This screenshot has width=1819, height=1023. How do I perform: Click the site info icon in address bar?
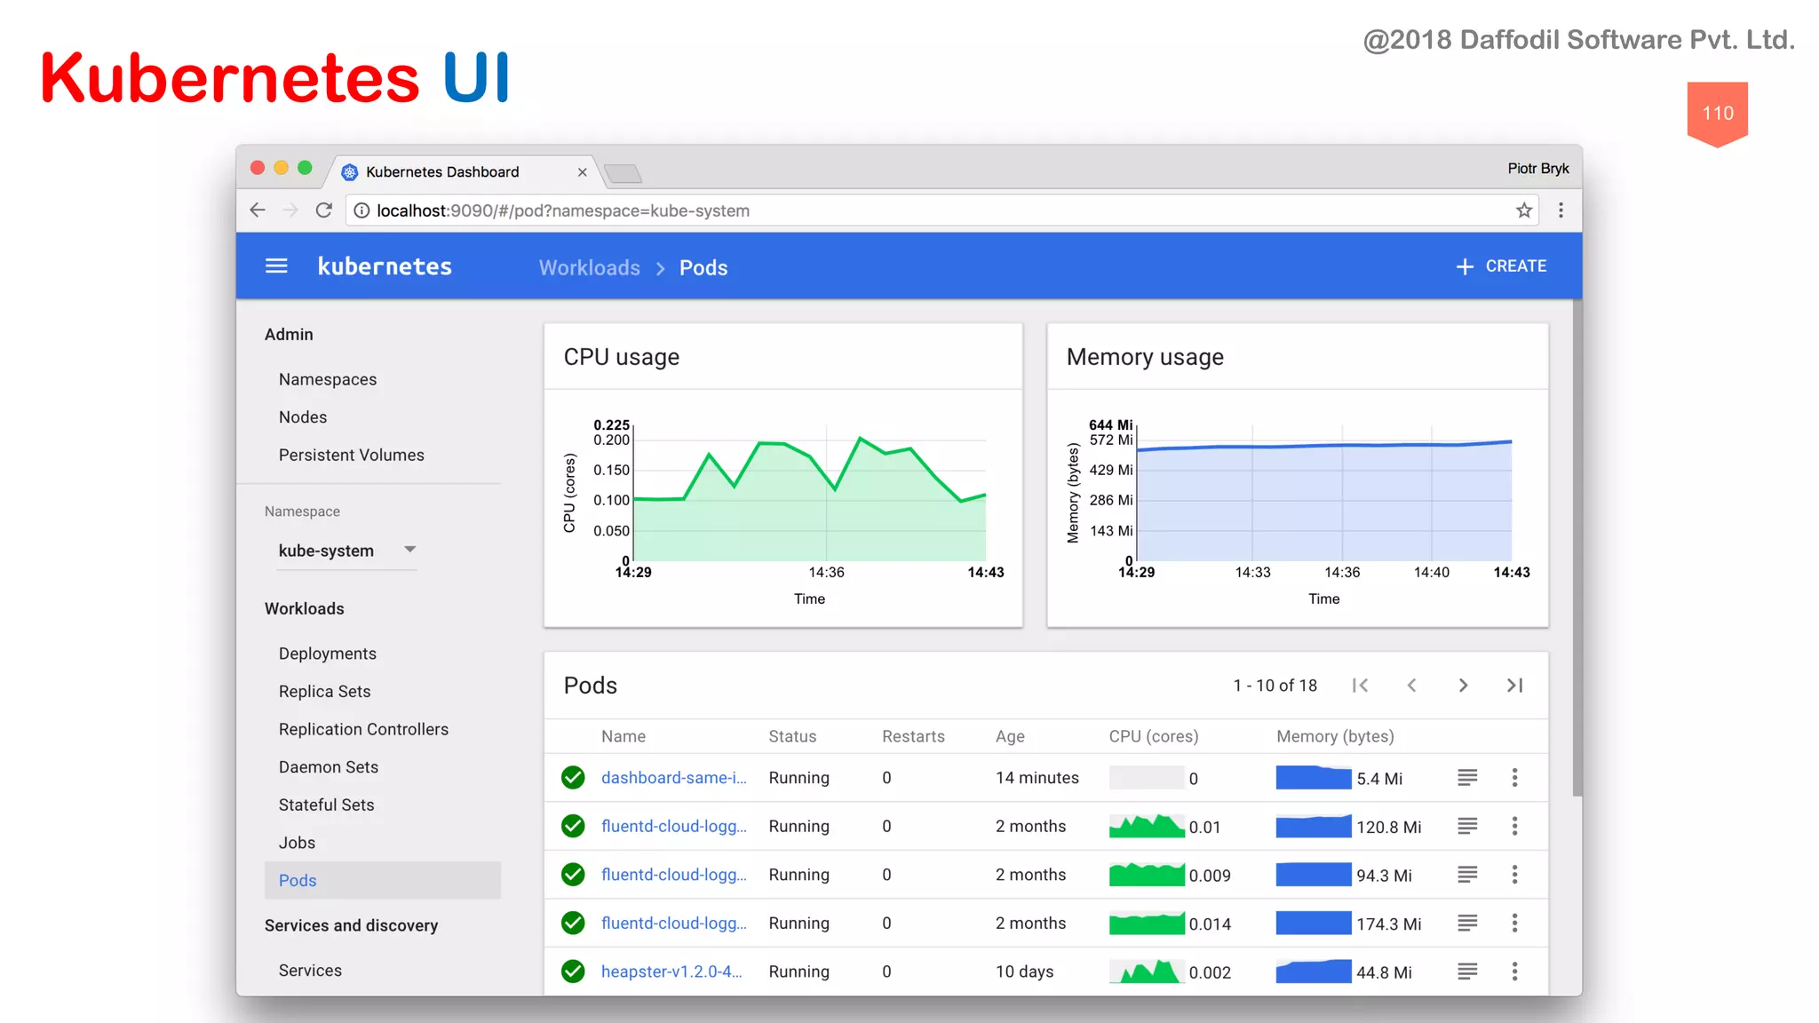pyautogui.click(x=361, y=210)
